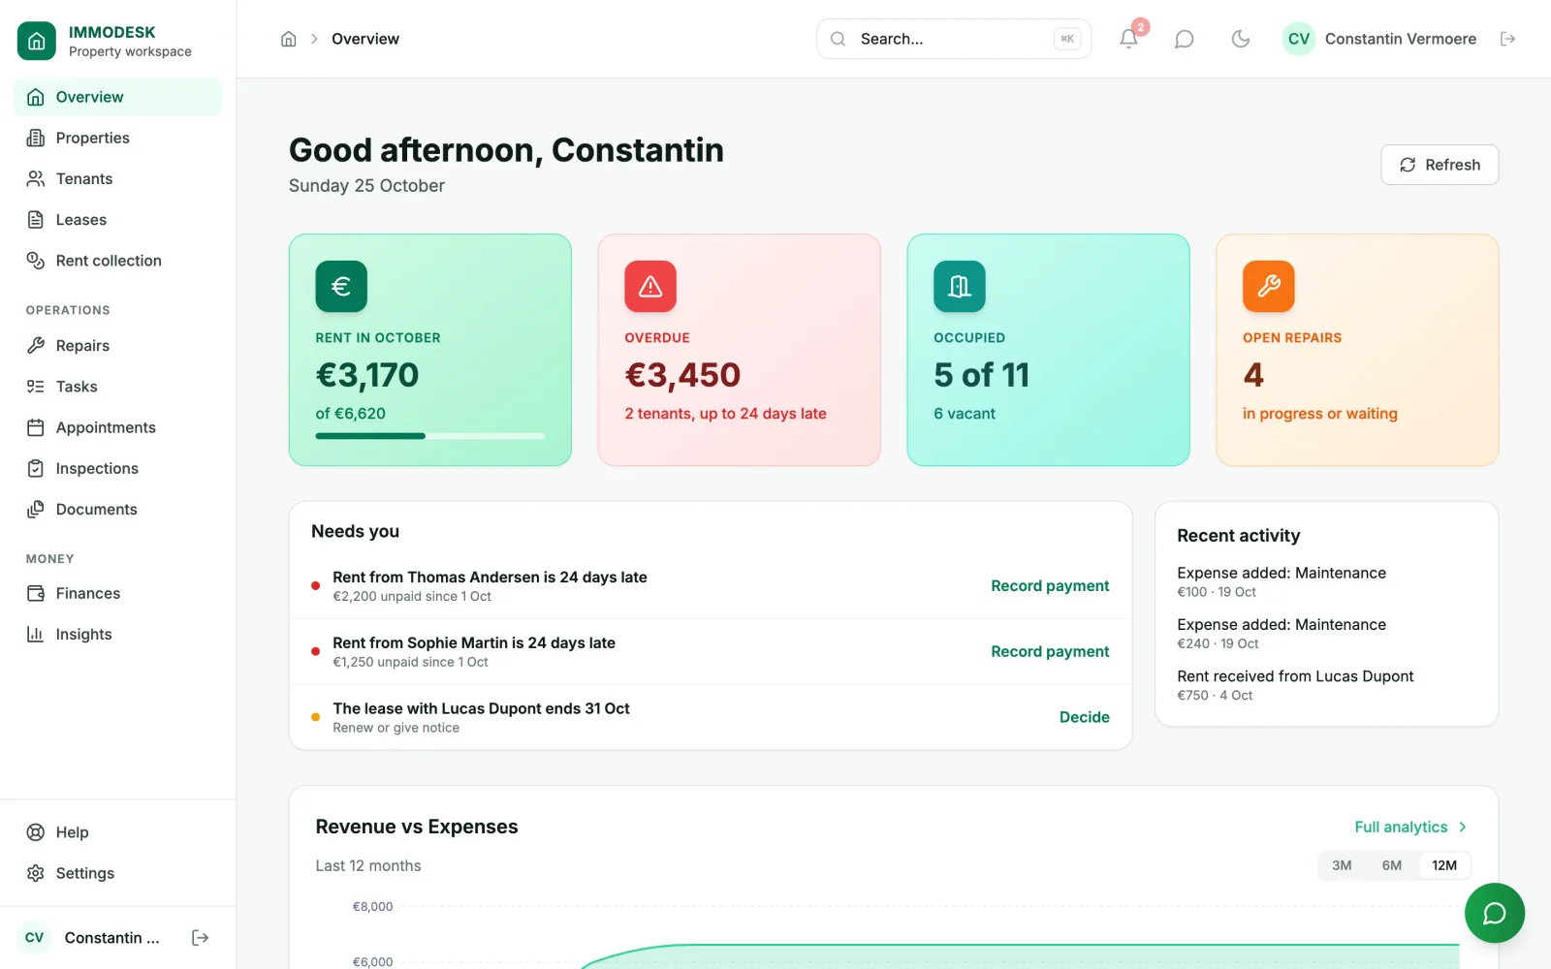The width and height of the screenshot is (1551, 969).
Task: Open the notifications bell
Action: 1128,39
